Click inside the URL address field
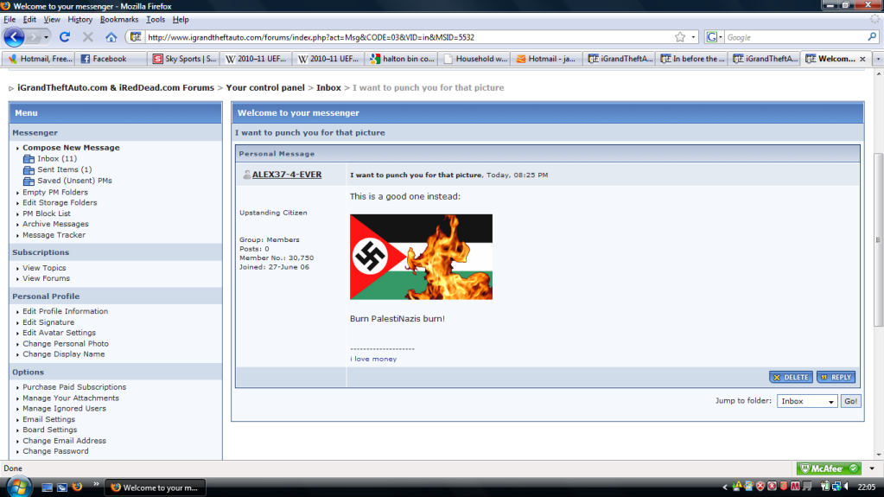Viewport: 884px width, 497px height. pyautogui.click(x=409, y=37)
